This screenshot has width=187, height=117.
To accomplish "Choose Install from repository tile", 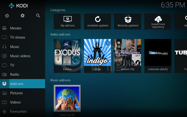I will click(x=158, y=22).
